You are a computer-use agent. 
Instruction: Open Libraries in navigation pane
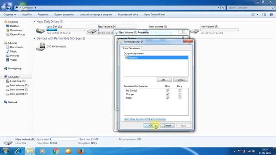click(13, 43)
